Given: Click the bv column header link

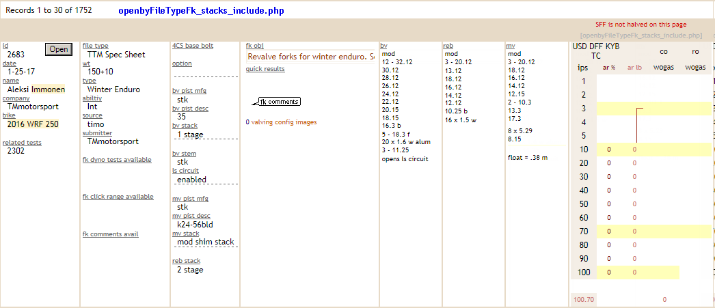Looking at the screenshot, I should [383, 46].
